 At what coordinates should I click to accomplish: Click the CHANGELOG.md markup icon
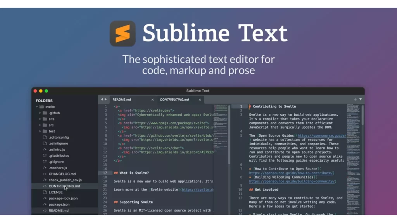pyautogui.click(x=45, y=174)
